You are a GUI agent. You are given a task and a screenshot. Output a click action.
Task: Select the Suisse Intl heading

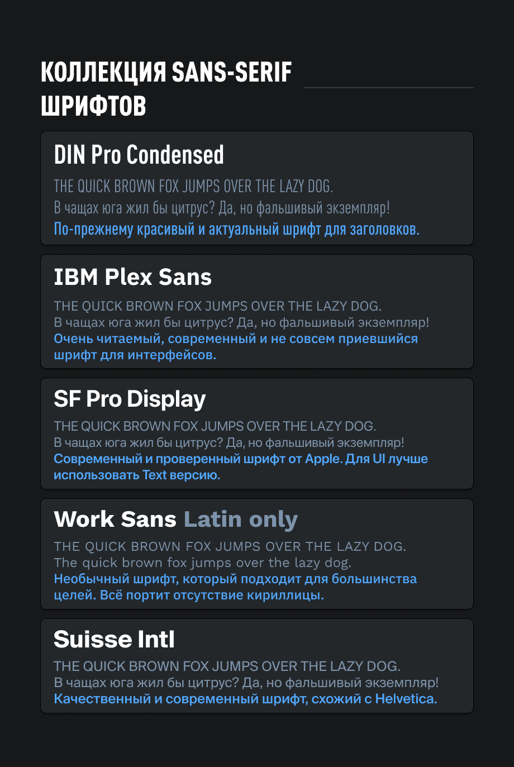(114, 640)
